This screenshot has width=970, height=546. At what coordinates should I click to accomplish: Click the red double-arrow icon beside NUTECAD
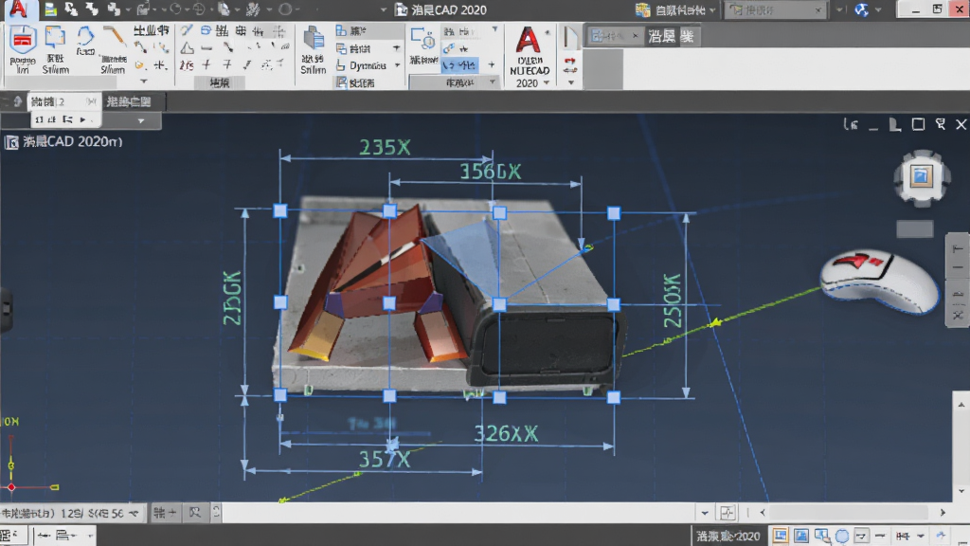569,64
